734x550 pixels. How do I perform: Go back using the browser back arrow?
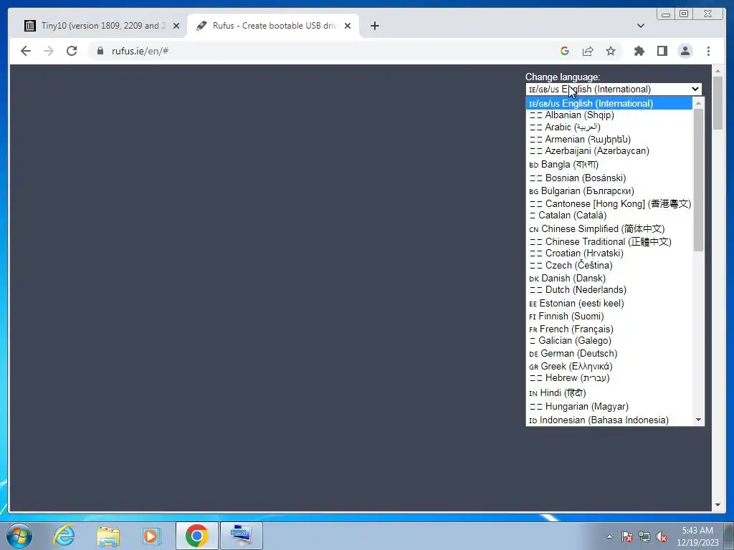(26, 51)
